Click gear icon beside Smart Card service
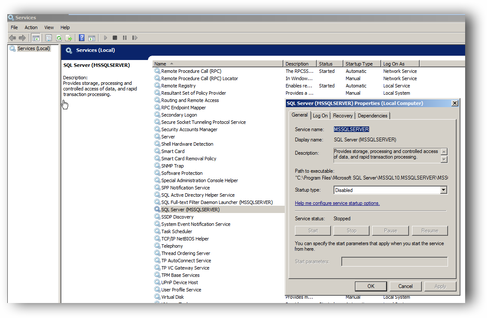The width and height of the screenshot is (487, 318). point(157,151)
